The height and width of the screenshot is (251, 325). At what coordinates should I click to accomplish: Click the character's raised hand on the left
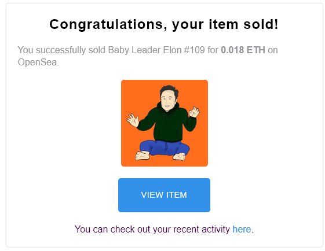(x=133, y=120)
